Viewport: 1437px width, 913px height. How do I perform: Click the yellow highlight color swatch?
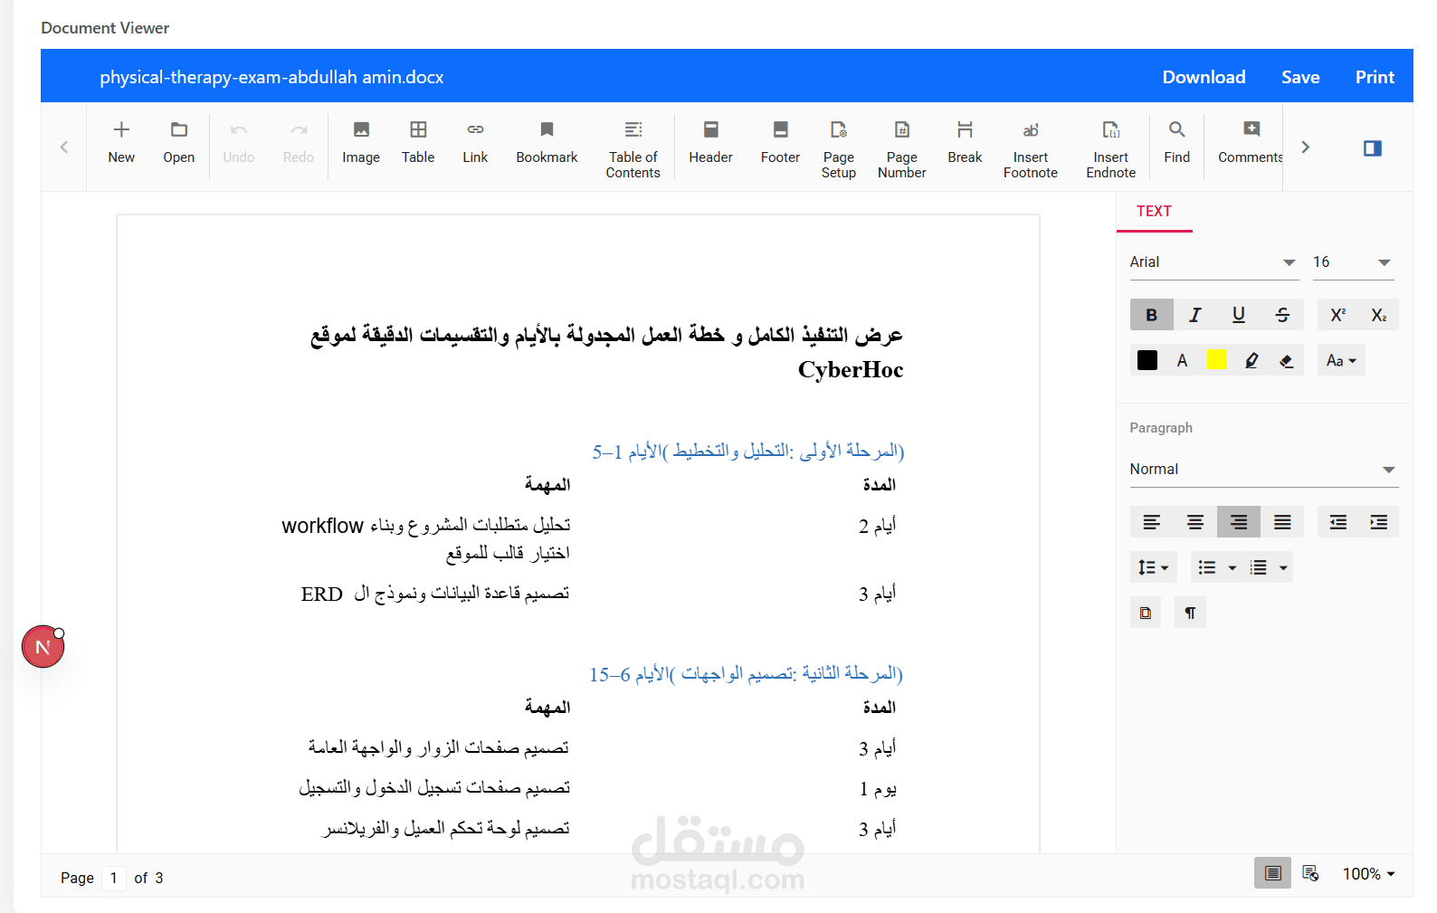tap(1217, 360)
